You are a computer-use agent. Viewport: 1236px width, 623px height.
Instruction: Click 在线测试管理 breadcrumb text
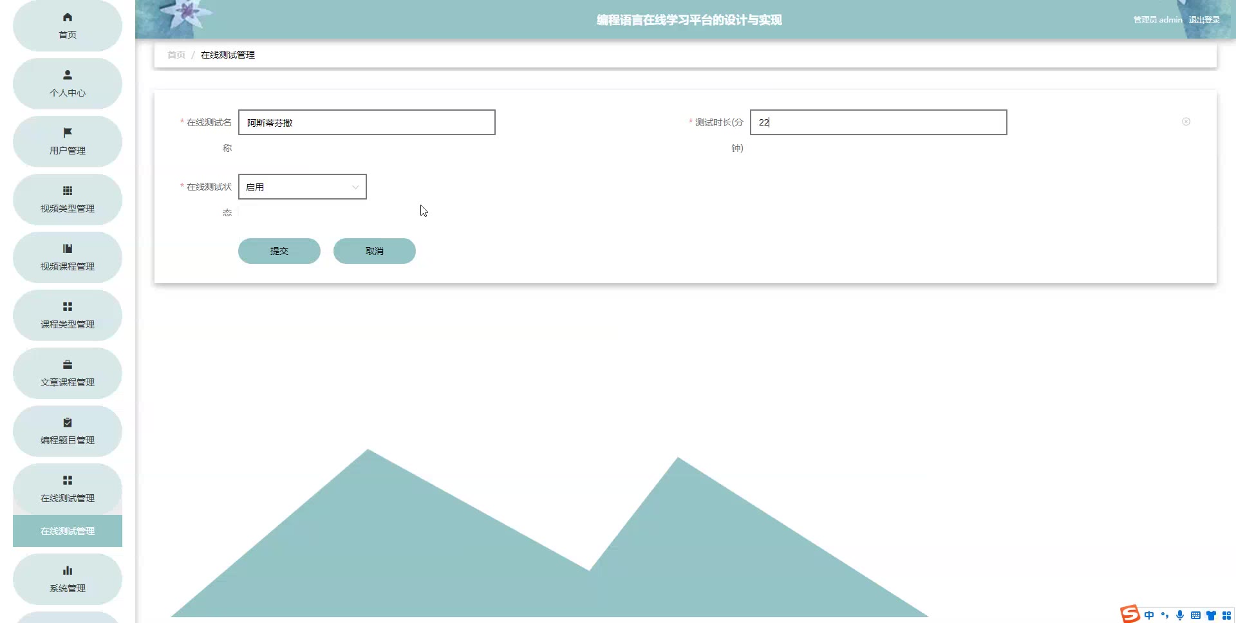228,55
